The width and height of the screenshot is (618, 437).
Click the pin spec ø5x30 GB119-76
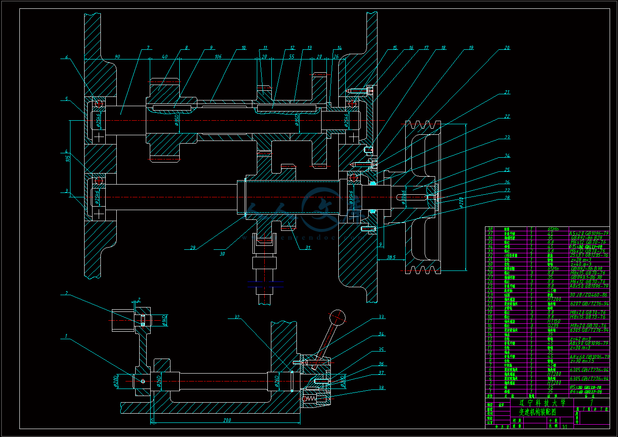[x=585, y=387]
